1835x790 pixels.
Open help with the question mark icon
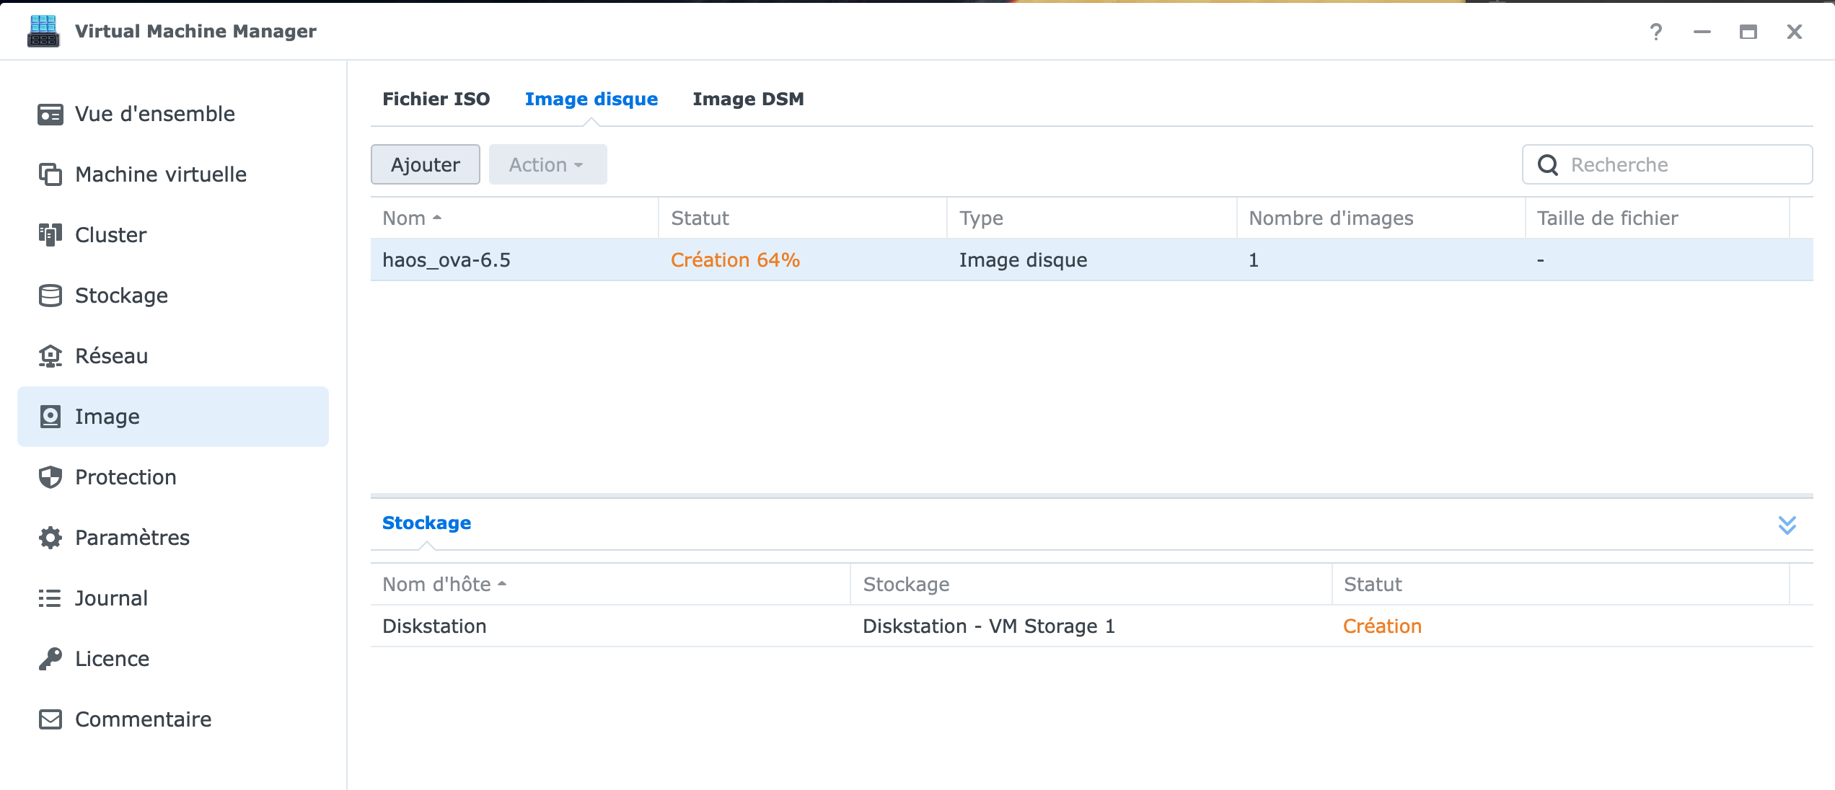(x=1656, y=32)
